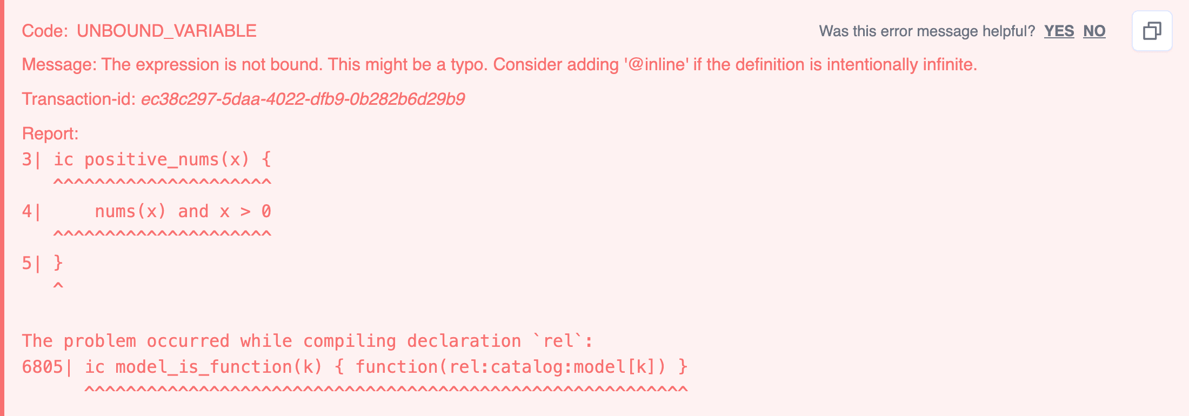Click the closing brace on line 5
Viewport: 1189px width, 416px height.
tap(58, 263)
